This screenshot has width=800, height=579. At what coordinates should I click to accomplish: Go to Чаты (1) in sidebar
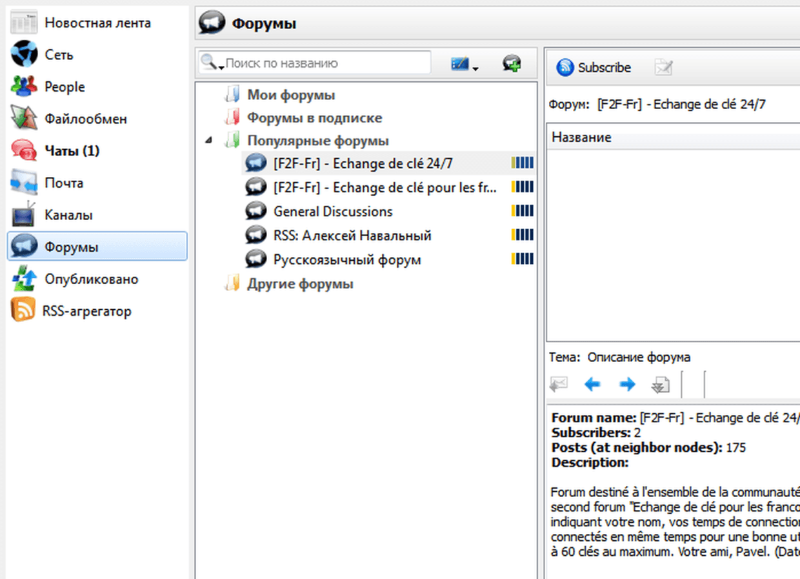click(72, 151)
